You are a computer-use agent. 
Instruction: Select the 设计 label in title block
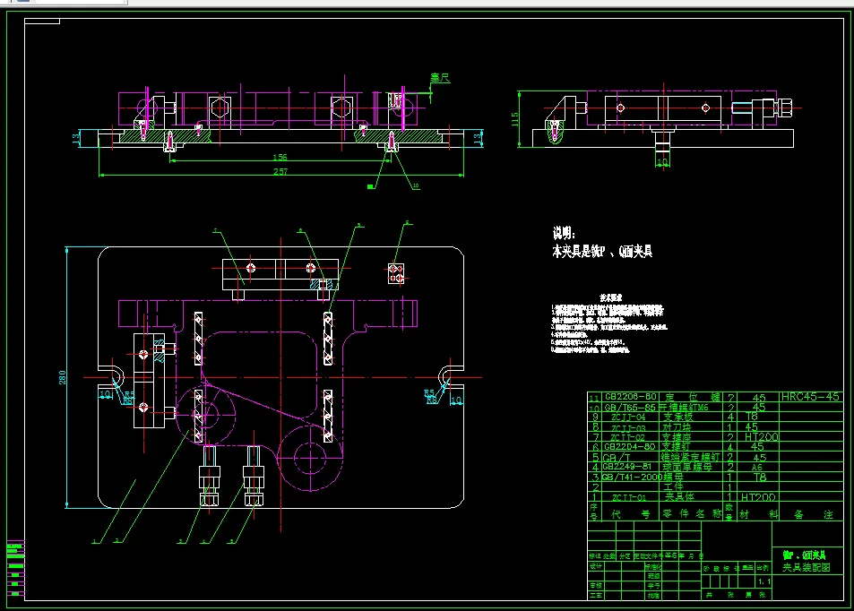[x=596, y=566]
